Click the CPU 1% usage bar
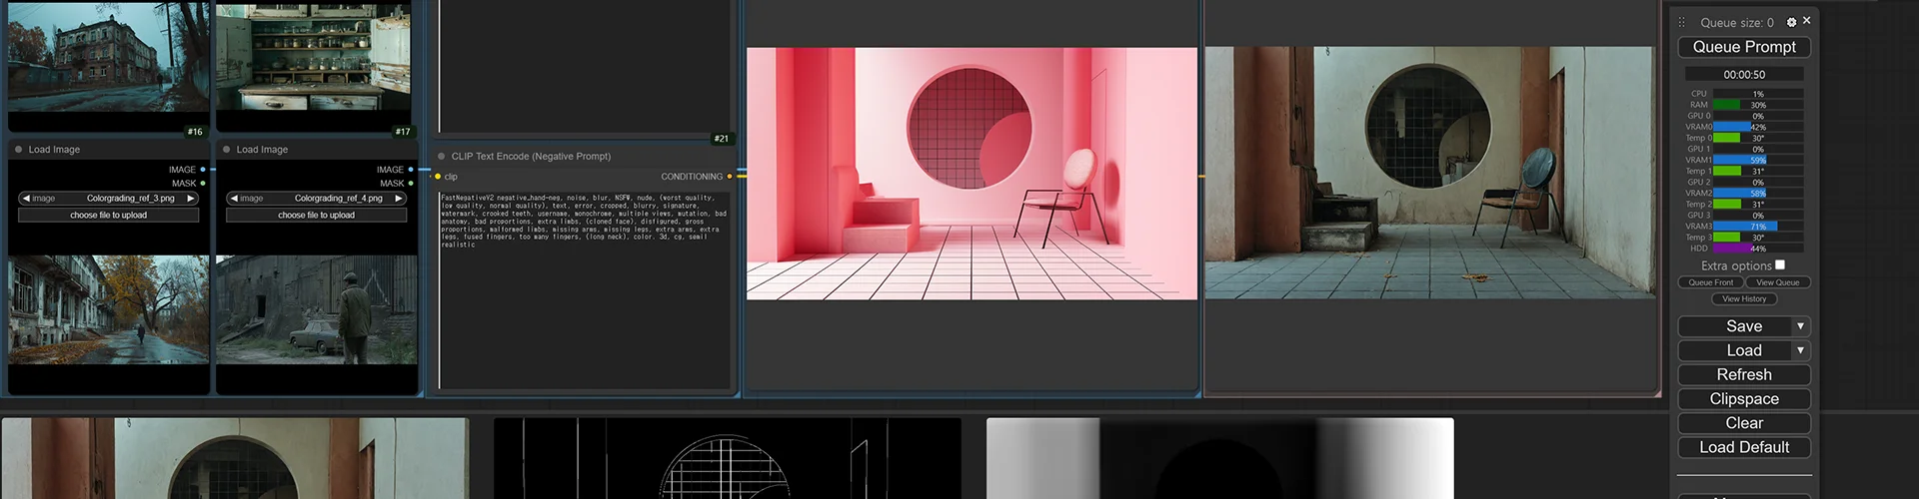 point(1758,94)
